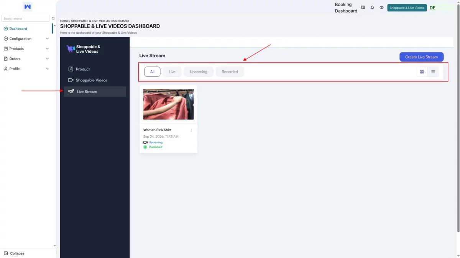Viewport: 460px width, 258px height.
Task: Open the notifications bell
Action: tap(372, 8)
